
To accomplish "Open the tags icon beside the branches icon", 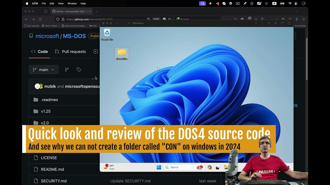I will (x=79, y=70).
